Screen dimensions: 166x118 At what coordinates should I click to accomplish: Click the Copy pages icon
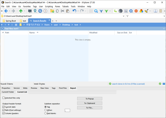(57, 11)
